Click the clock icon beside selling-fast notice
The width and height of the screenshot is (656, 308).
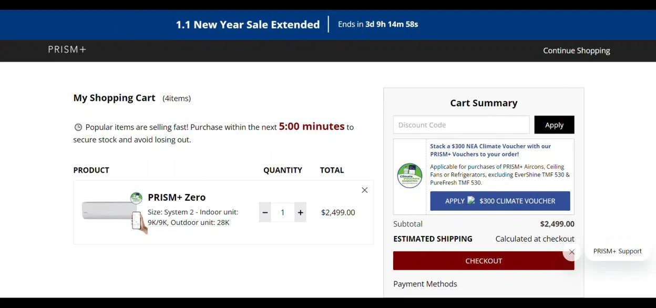tap(78, 127)
